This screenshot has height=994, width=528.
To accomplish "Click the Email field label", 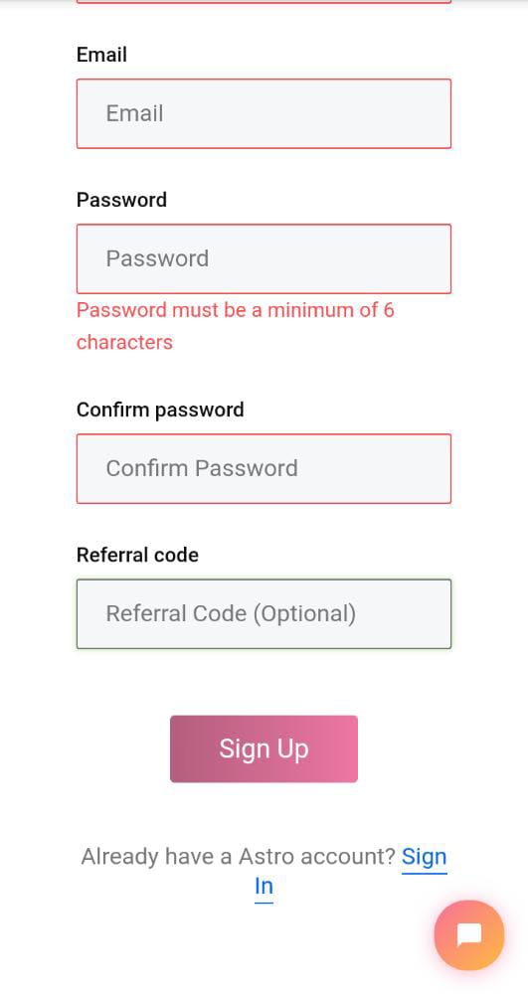I will click(x=101, y=55).
